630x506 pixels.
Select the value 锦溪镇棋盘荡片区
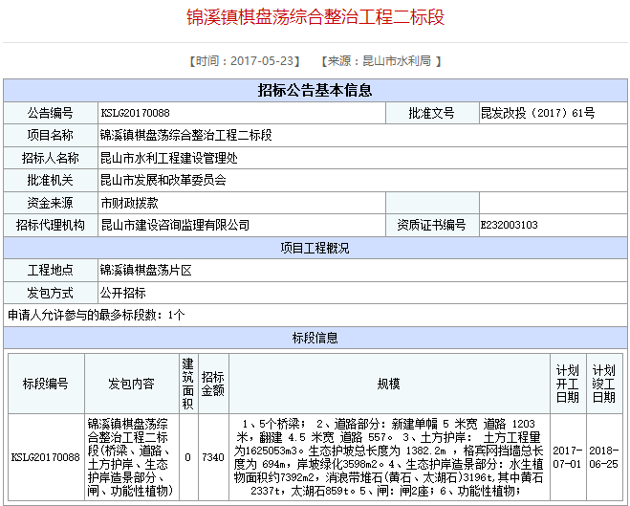[146, 270]
